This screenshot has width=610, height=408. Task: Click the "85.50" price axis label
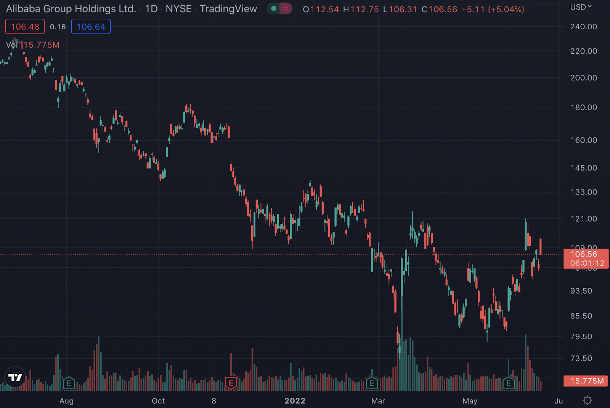581,316
